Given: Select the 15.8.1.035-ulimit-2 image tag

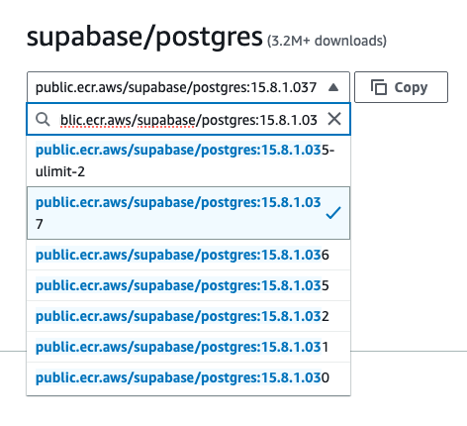Looking at the screenshot, I should point(188,160).
